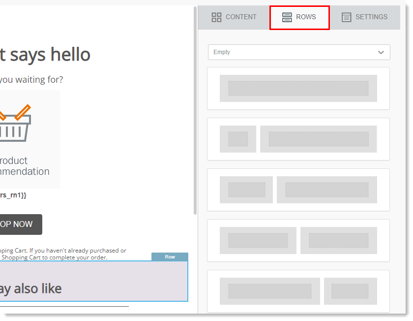Open the ROWS tab
The width and height of the screenshot is (413, 321).
299,17
